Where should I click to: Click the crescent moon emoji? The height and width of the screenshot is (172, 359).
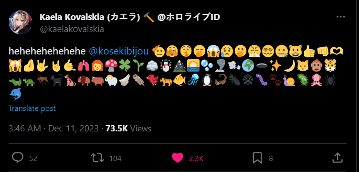289,66
